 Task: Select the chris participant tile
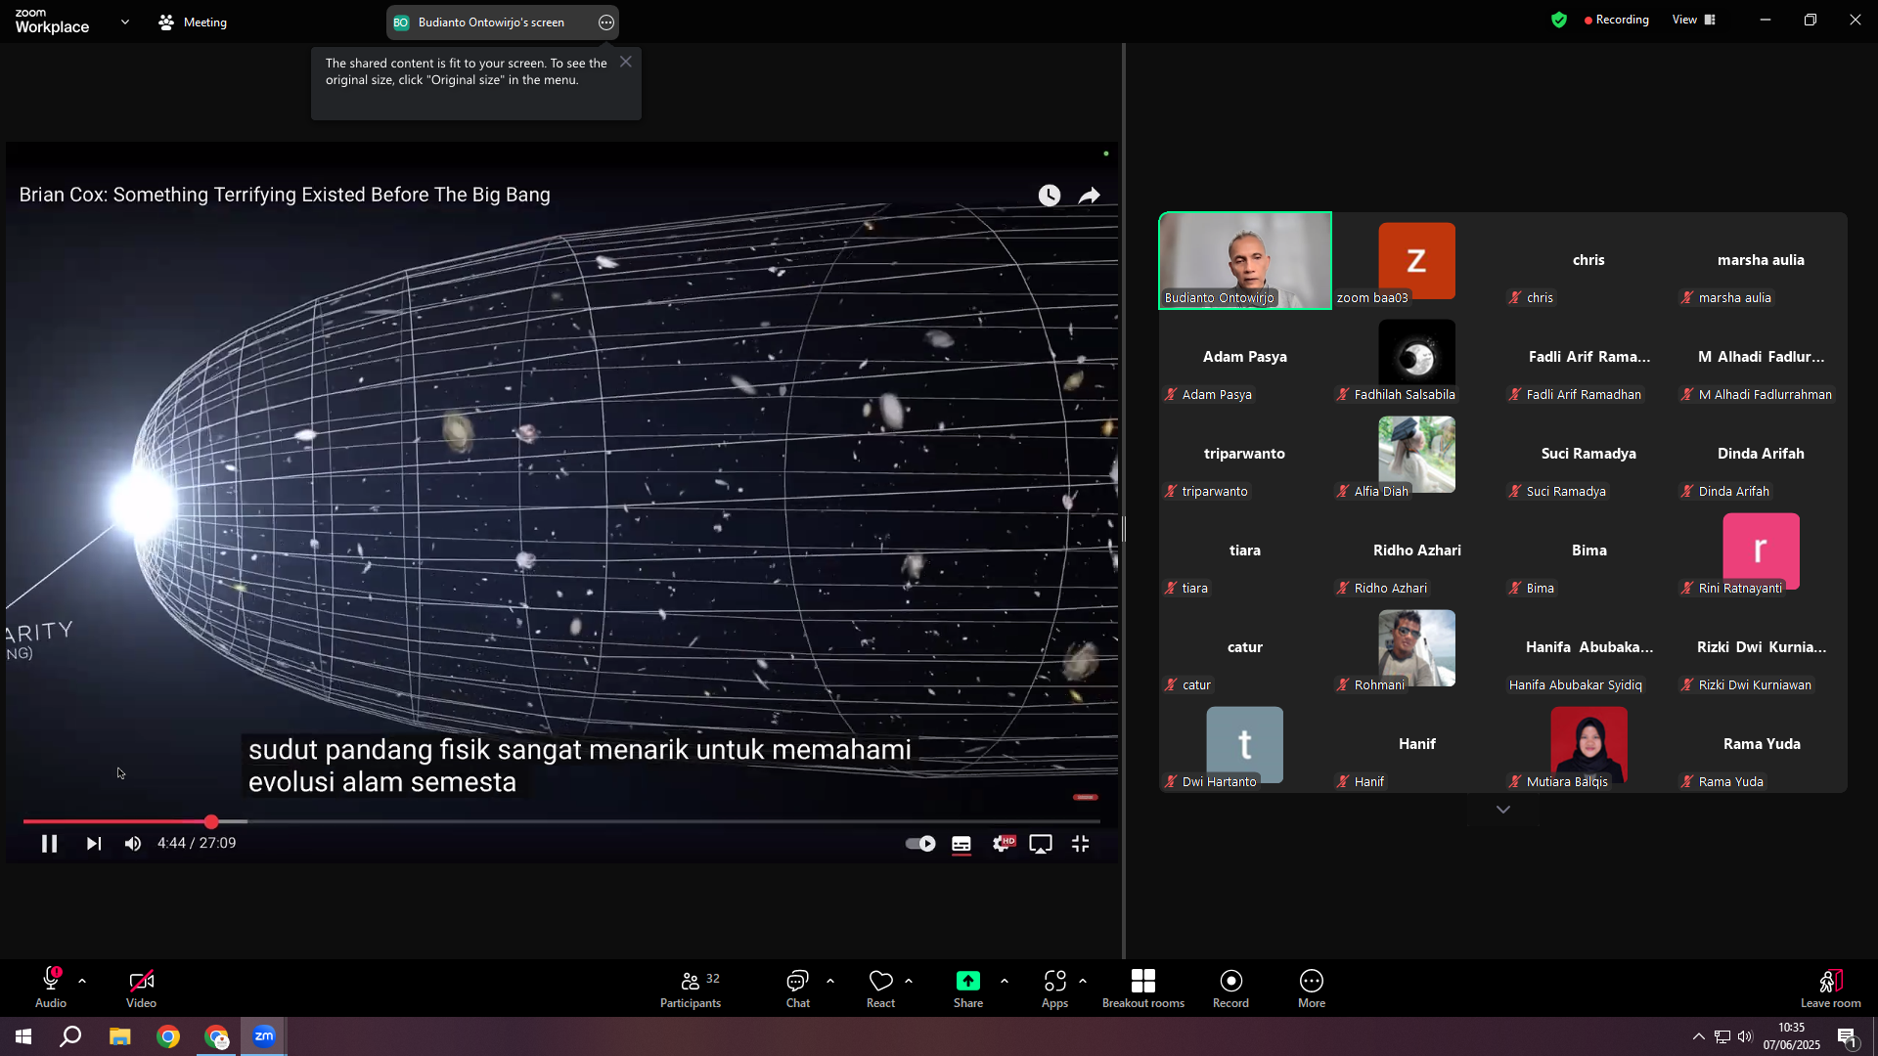click(x=1589, y=261)
